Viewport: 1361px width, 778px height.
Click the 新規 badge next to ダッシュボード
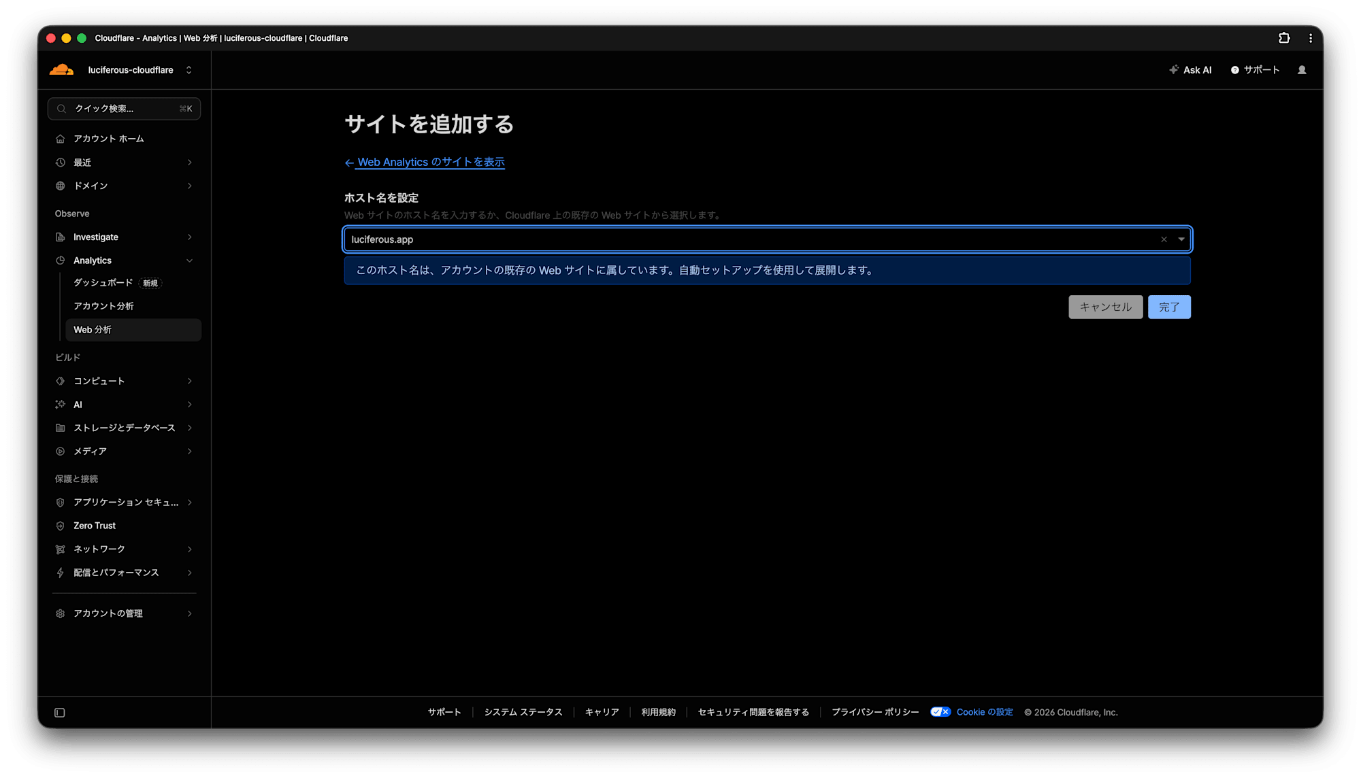pyautogui.click(x=150, y=283)
